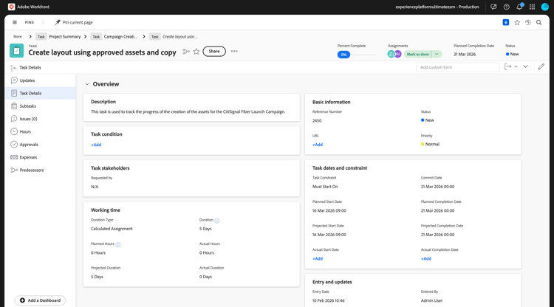Screen dimensions: 554x307
Task: Open the notifications bell
Action: pos(519,7)
